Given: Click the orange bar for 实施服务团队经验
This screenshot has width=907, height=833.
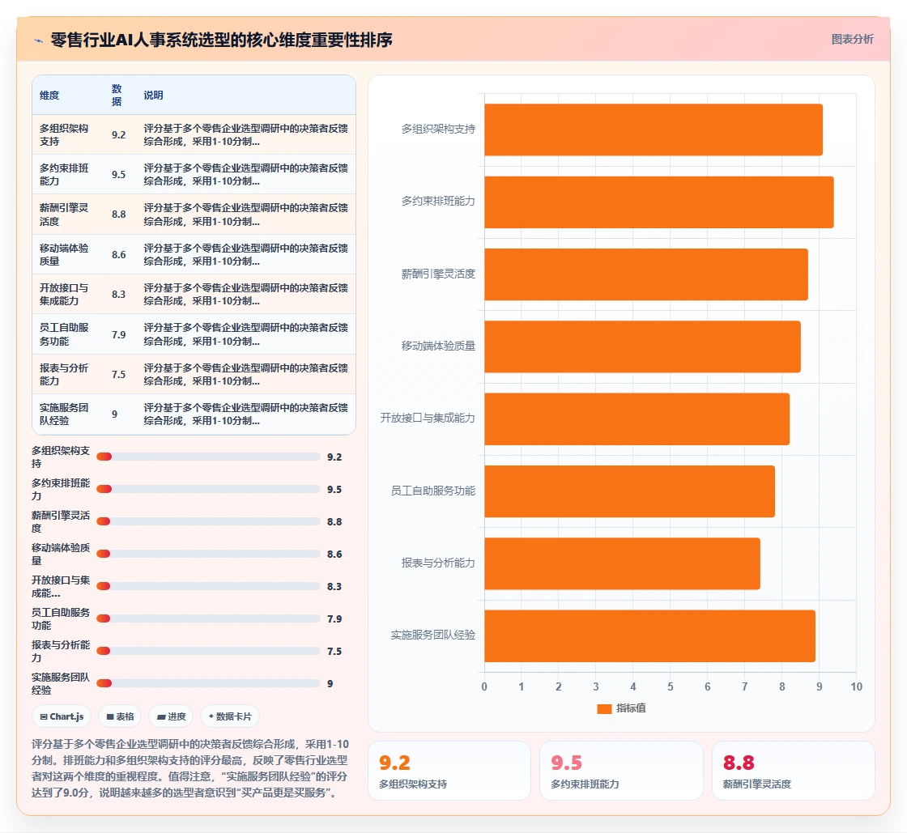Looking at the screenshot, I should (649, 635).
